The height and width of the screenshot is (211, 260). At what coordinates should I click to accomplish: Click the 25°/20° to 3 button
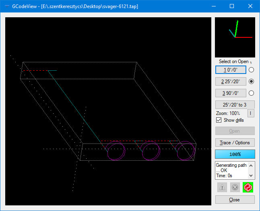point(235,104)
